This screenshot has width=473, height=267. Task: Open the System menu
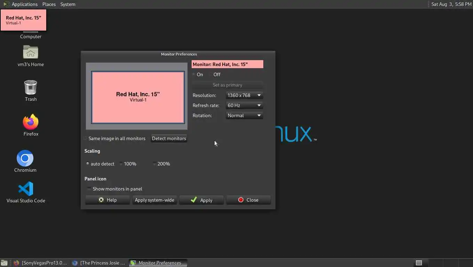click(68, 4)
